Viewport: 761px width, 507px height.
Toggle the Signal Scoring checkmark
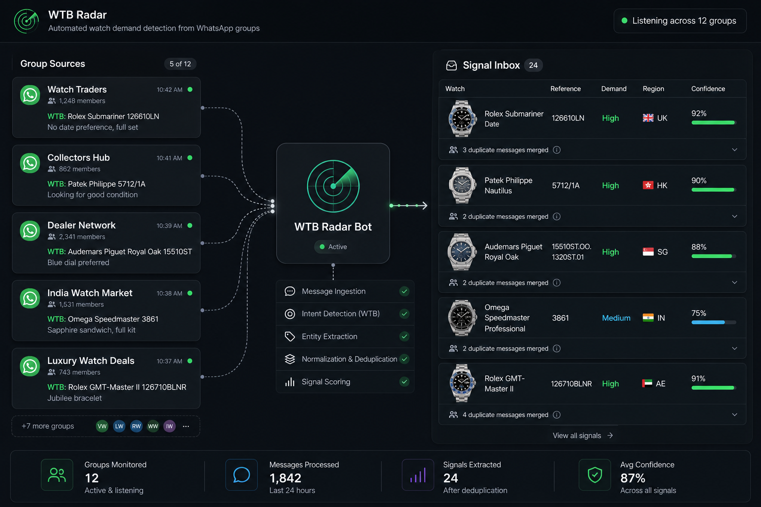[x=405, y=382]
